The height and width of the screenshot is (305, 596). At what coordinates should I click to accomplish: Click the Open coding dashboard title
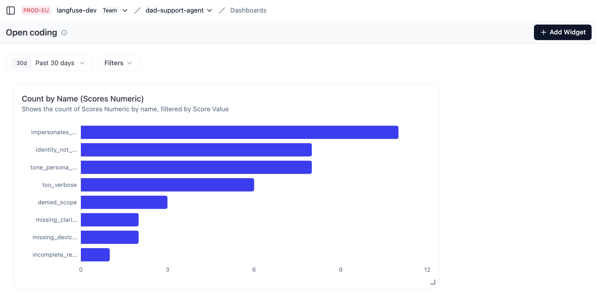pos(31,32)
